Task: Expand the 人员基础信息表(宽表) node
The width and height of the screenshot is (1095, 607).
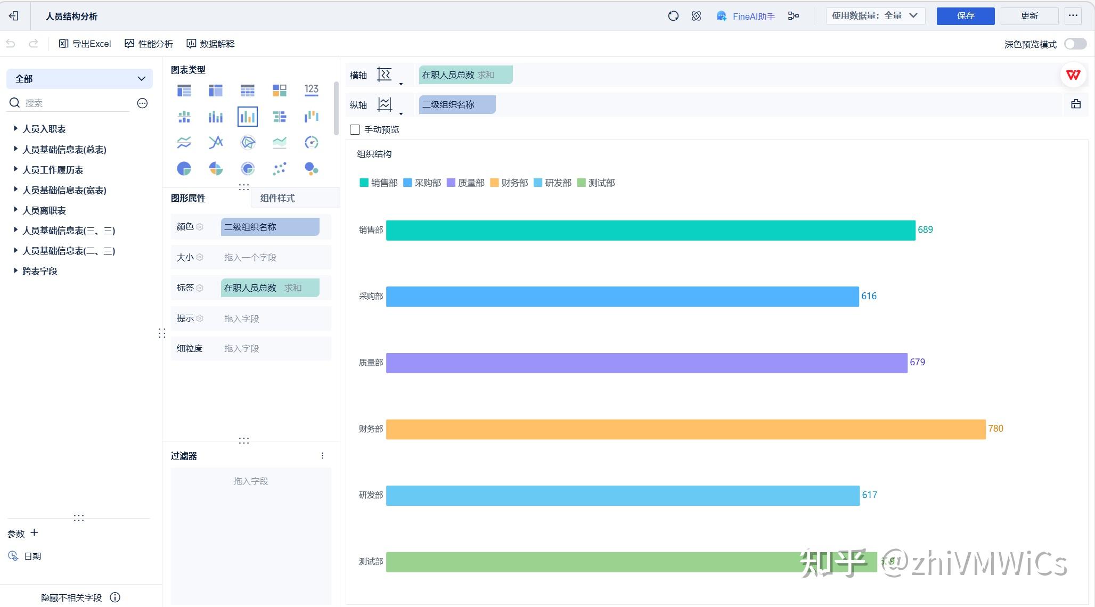Action: (15, 190)
